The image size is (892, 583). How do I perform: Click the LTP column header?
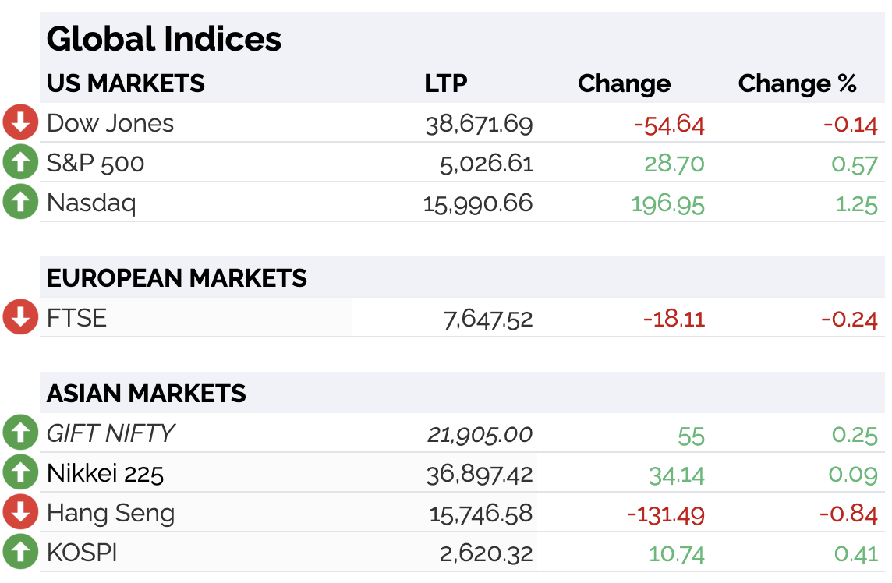coord(446,83)
